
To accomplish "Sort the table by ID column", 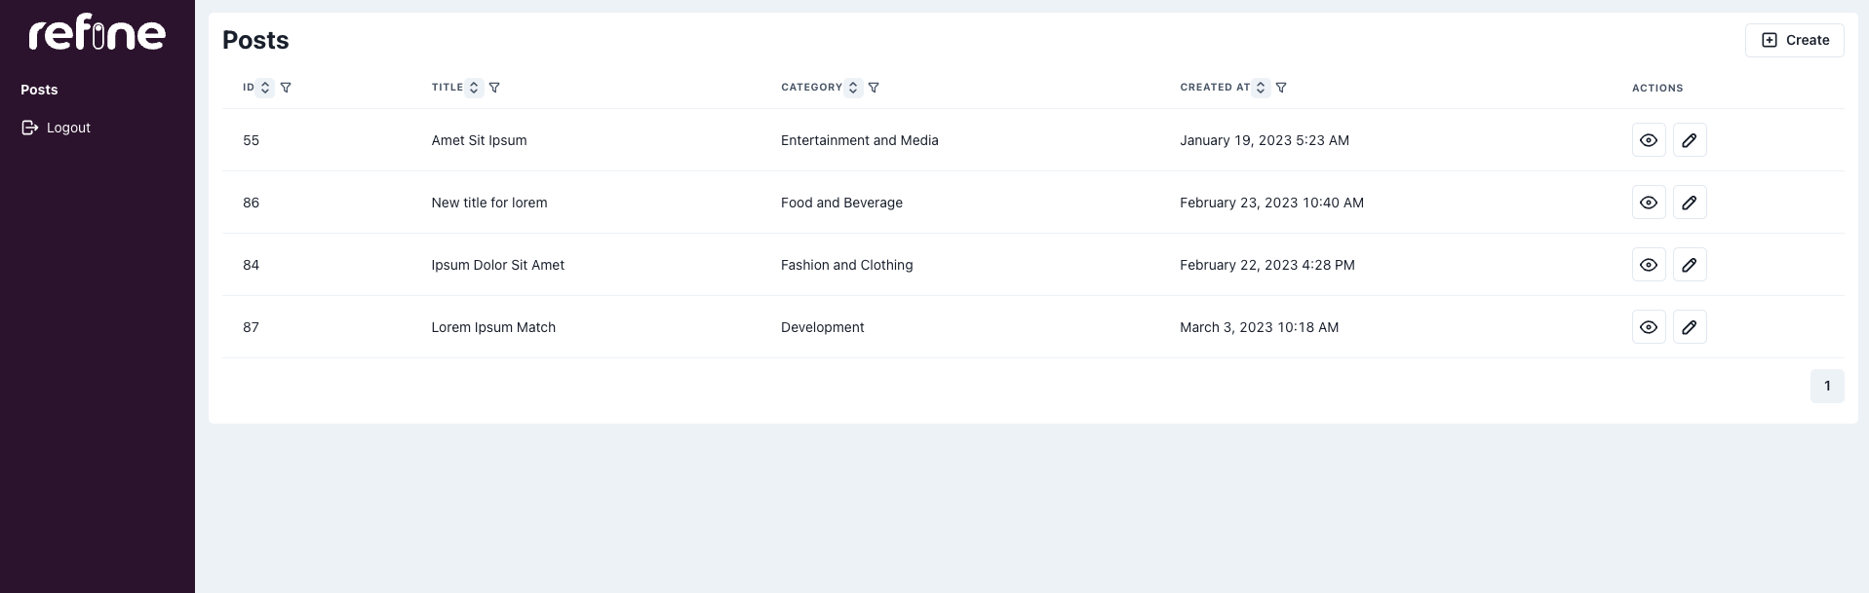I will tap(265, 88).
